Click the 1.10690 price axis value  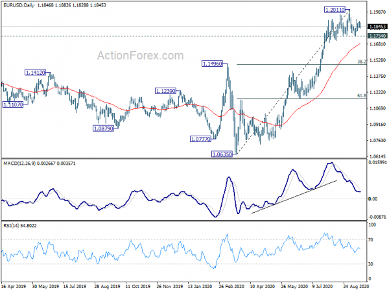tap(377, 108)
